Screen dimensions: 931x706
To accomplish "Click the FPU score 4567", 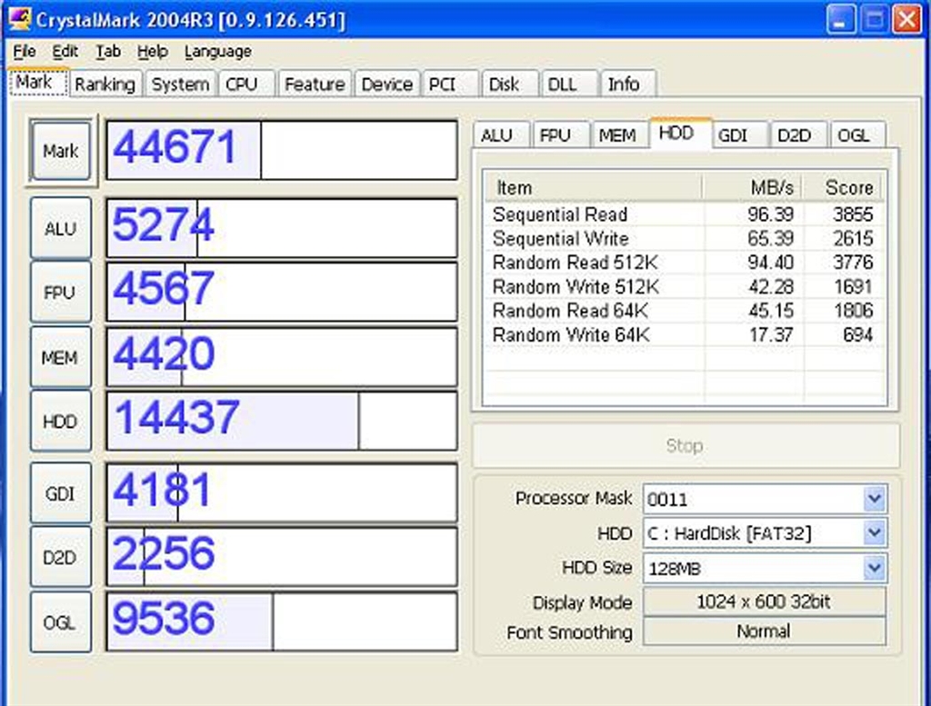I will [163, 288].
